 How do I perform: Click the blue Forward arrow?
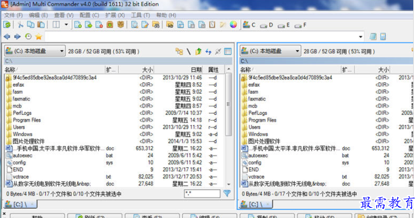(x=17, y=36)
